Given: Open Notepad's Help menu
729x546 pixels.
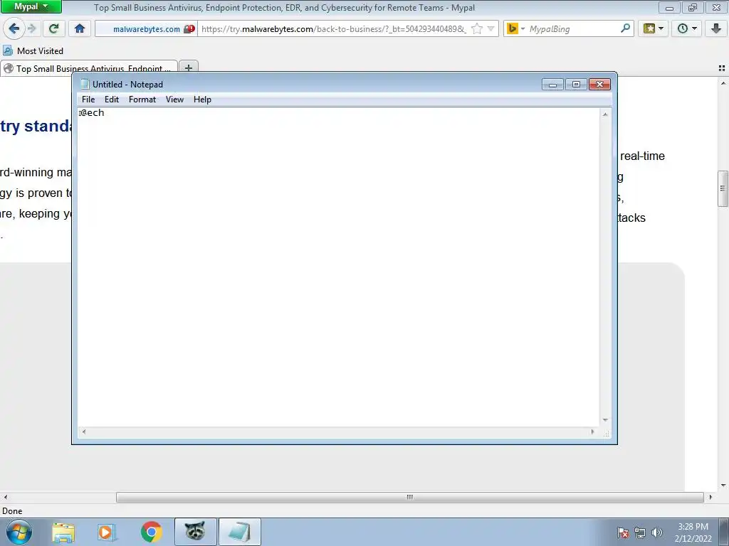Looking at the screenshot, I should pyautogui.click(x=202, y=100).
